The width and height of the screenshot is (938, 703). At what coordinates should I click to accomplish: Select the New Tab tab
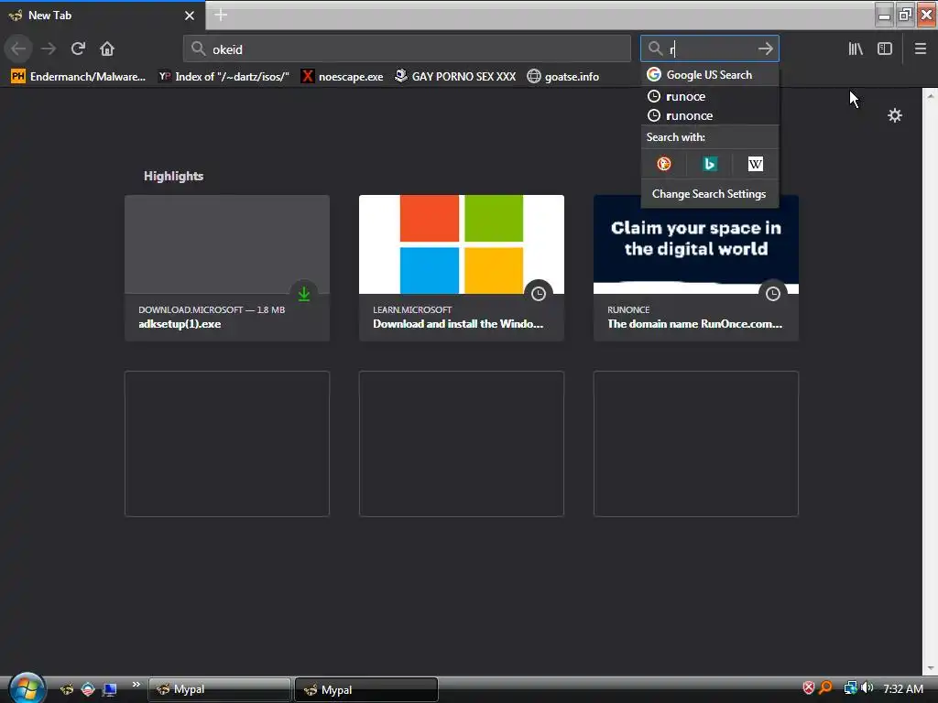click(x=103, y=16)
